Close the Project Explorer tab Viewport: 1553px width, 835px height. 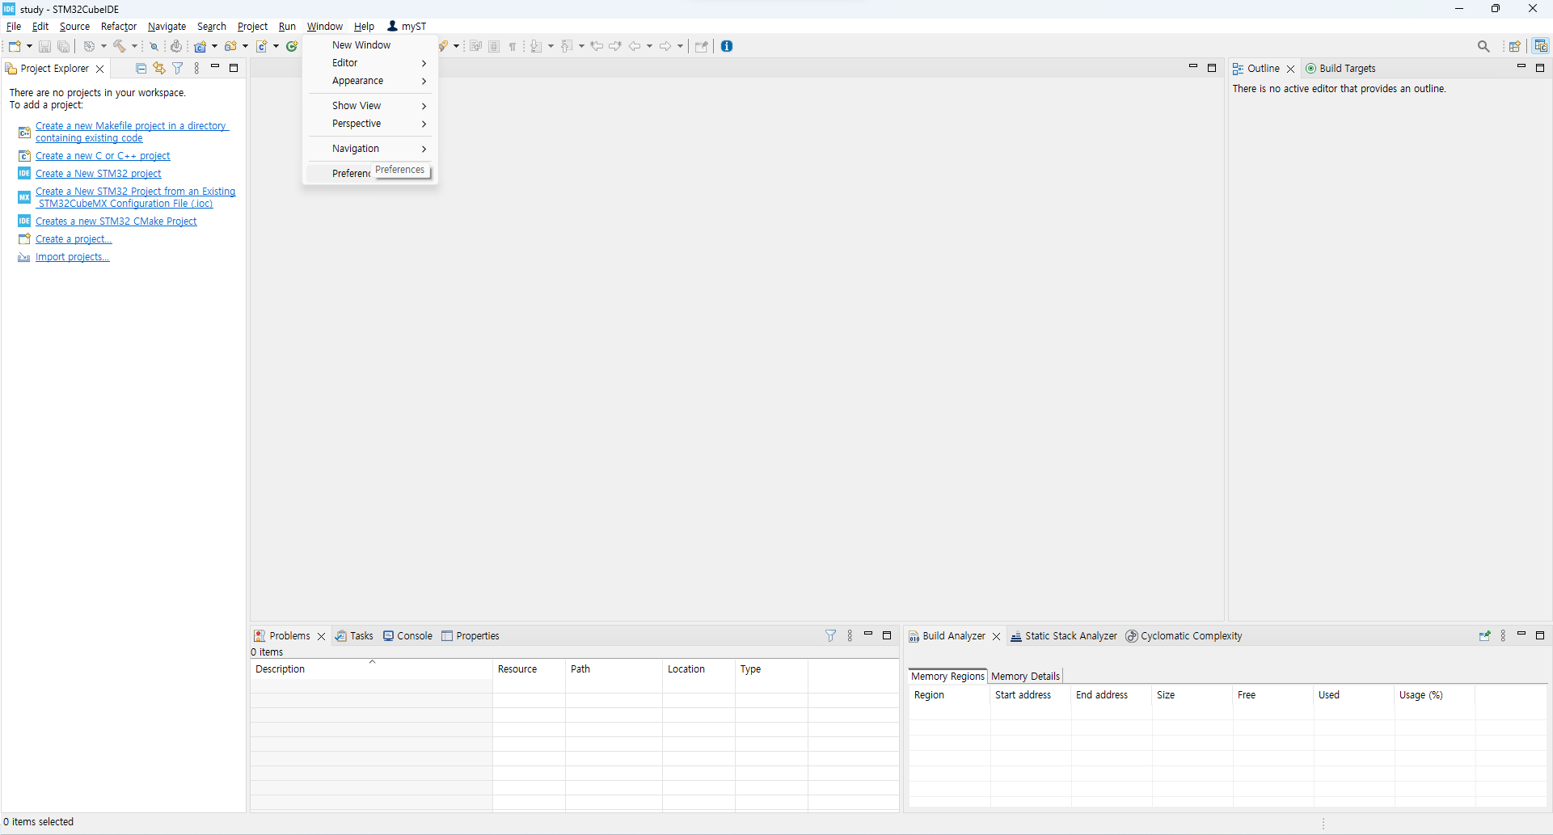[100, 69]
